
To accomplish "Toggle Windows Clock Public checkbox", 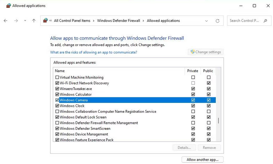I will pos(208,106).
